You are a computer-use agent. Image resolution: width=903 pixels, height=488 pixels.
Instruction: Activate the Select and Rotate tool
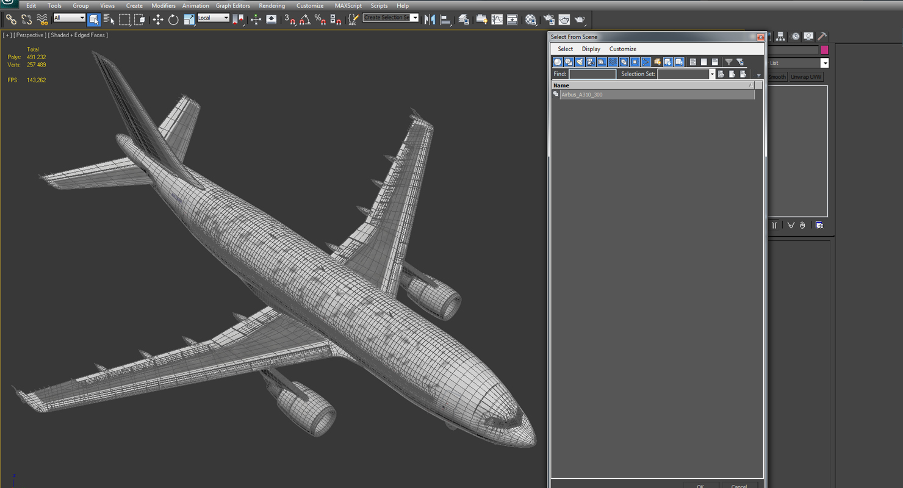(173, 20)
